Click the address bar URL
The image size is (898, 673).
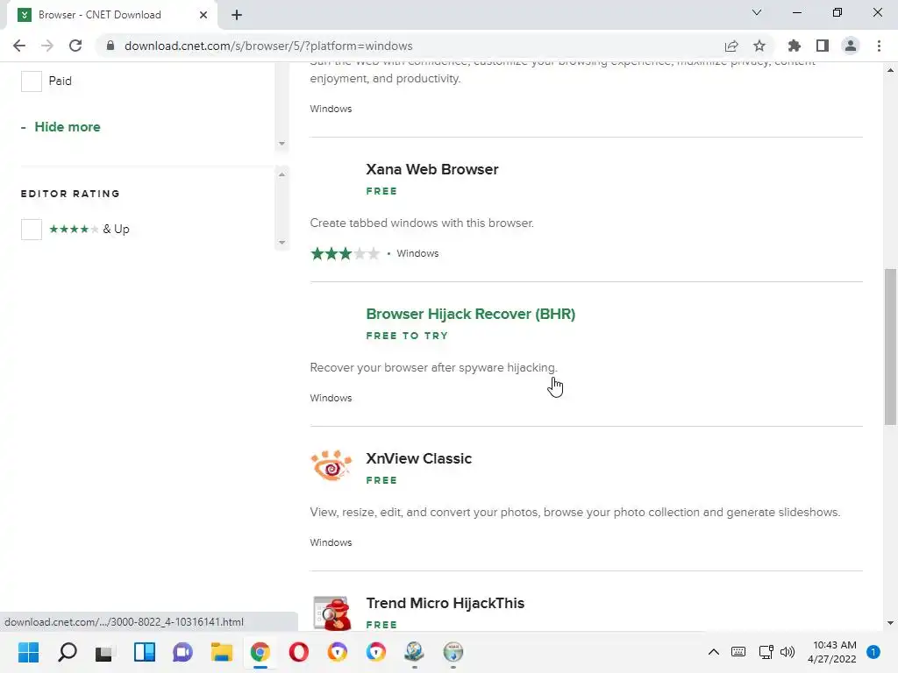[268, 46]
